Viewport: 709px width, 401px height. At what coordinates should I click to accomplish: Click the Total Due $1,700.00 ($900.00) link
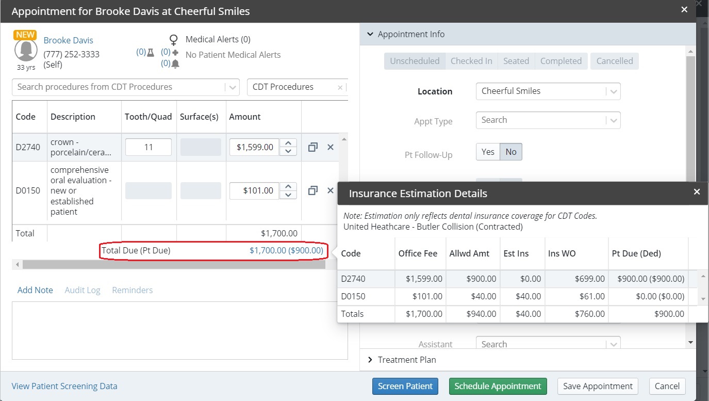click(x=286, y=250)
